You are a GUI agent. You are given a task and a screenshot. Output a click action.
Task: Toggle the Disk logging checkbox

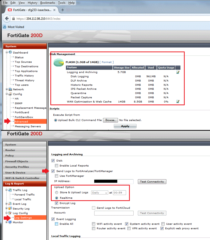53,160
